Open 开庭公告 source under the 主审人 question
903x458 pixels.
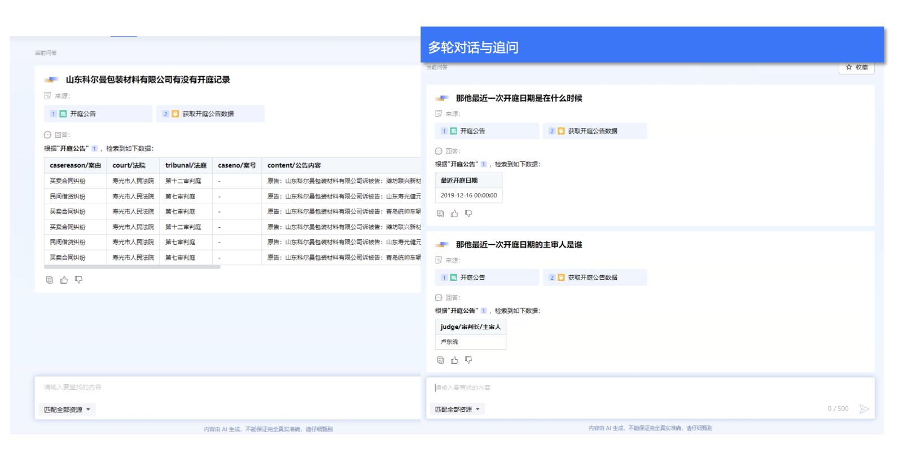pos(487,278)
